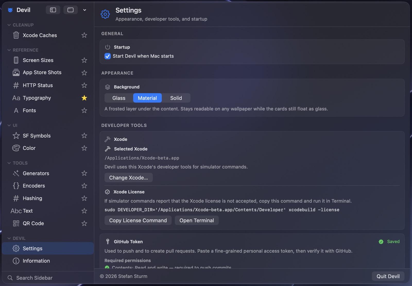Open Hashing hash icon
412x286 pixels.
[16, 198]
